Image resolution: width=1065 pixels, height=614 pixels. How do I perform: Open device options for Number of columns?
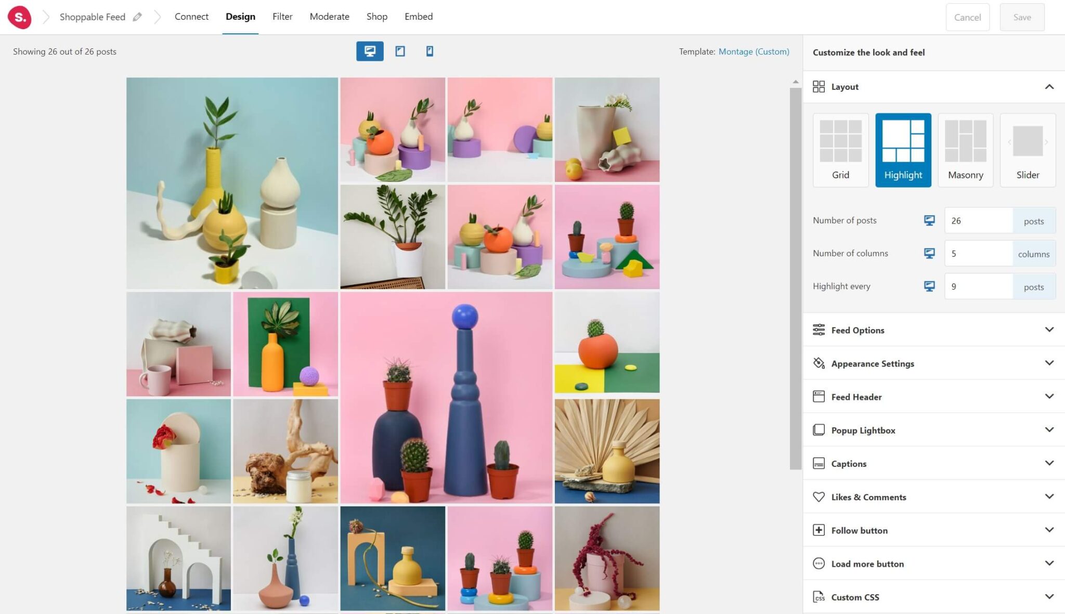tap(929, 253)
